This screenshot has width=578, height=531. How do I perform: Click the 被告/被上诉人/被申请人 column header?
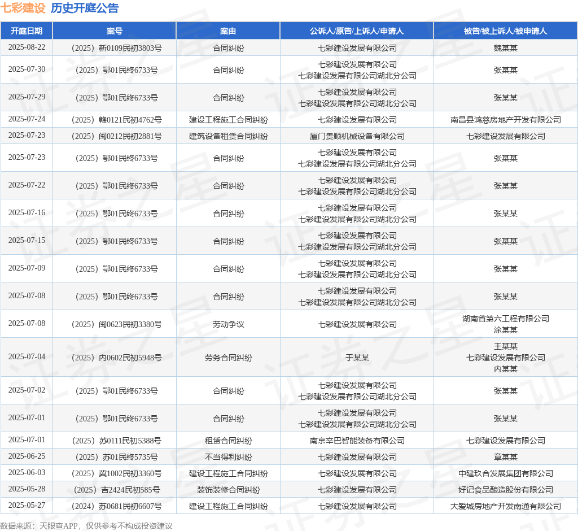point(505,31)
